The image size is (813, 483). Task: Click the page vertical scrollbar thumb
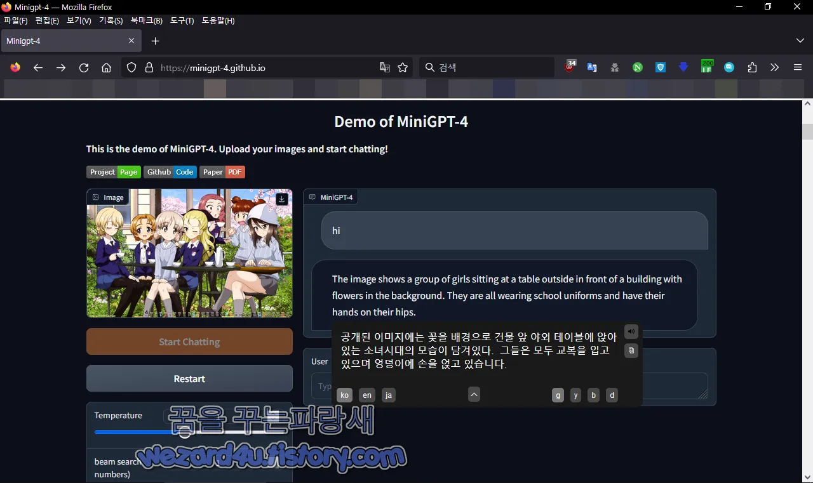tap(807, 131)
